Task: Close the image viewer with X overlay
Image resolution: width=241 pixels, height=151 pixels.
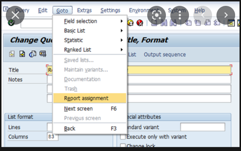Action: [x=15, y=15]
